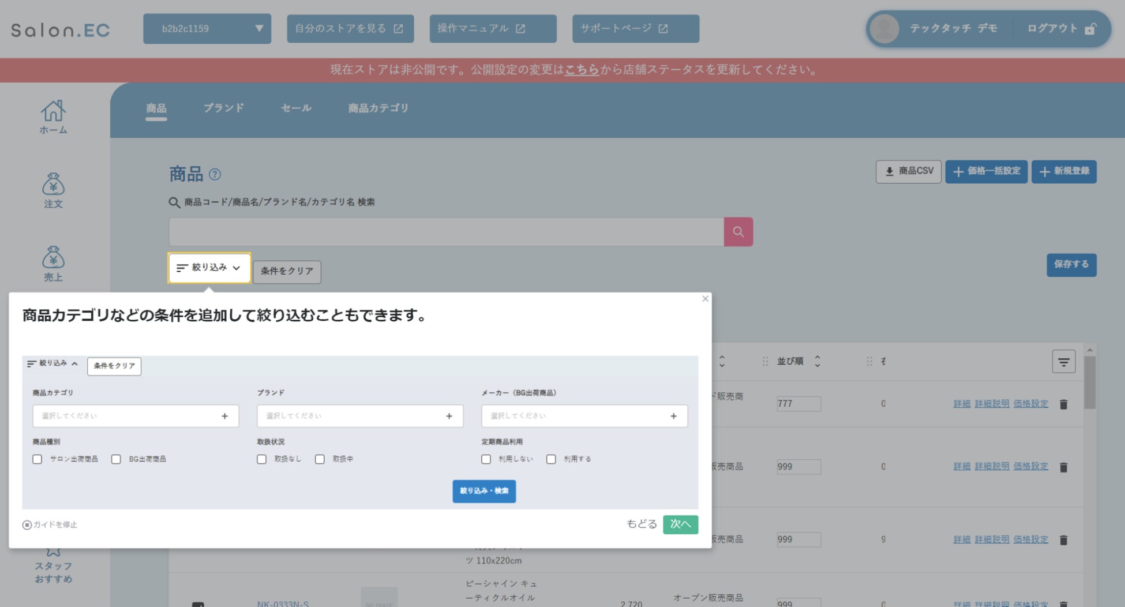Switch to the 商品 tab
The image size is (1125, 607).
[x=156, y=108]
